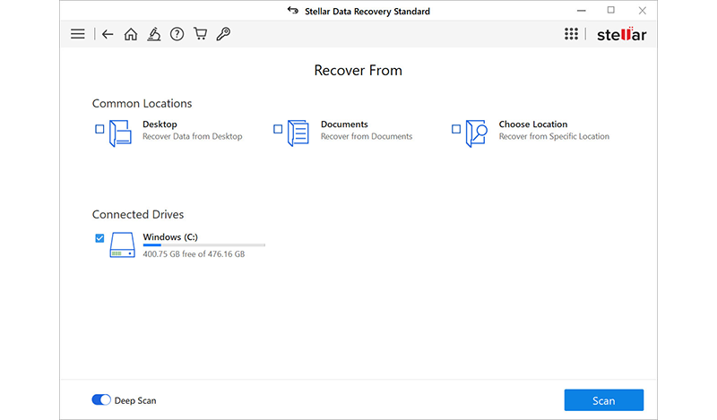Uncheck the Windows (C:) drive checkbox
717x420 pixels.
[99, 238]
